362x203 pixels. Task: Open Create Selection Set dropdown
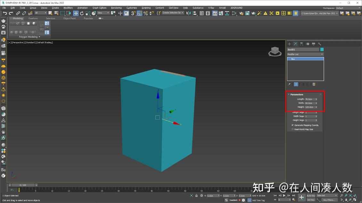tap(173, 13)
